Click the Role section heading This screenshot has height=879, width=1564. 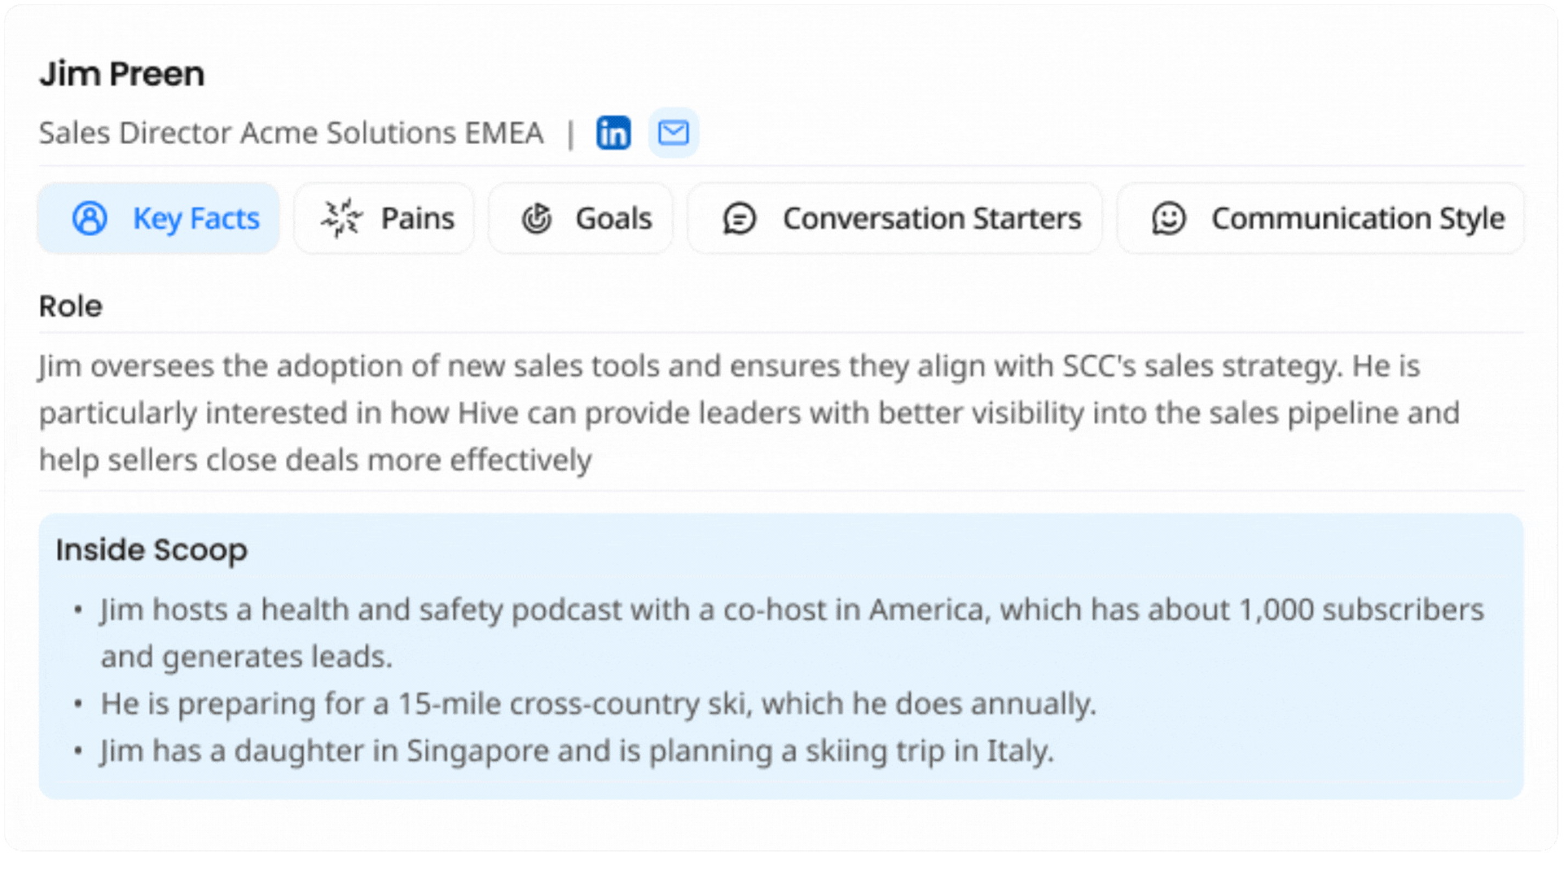71,306
